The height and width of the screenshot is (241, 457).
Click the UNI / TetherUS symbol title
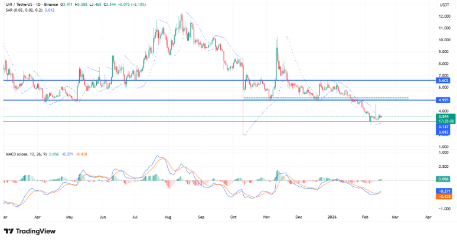22,4
